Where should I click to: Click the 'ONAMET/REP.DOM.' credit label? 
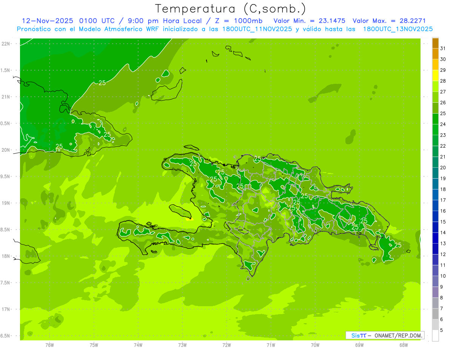tap(398, 335)
